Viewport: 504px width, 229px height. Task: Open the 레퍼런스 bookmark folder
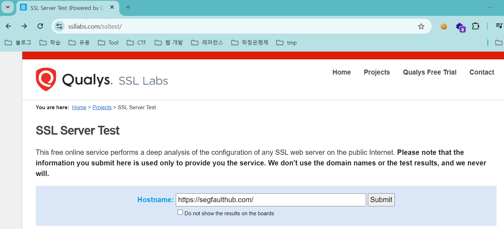click(207, 43)
